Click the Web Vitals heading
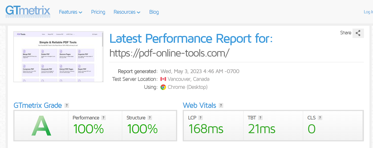Screen dimensions: 373x148 [x=199, y=105]
